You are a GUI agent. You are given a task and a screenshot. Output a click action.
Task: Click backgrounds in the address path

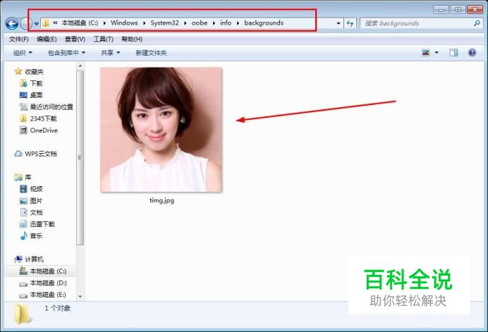click(x=264, y=23)
